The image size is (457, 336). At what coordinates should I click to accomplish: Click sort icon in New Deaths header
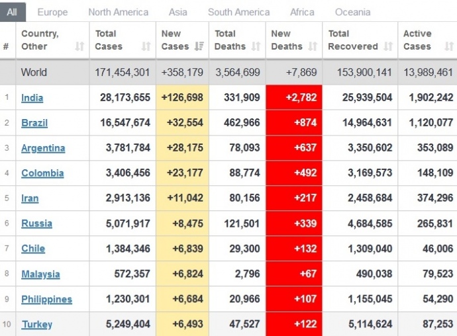pyautogui.click(x=313, y=46)
